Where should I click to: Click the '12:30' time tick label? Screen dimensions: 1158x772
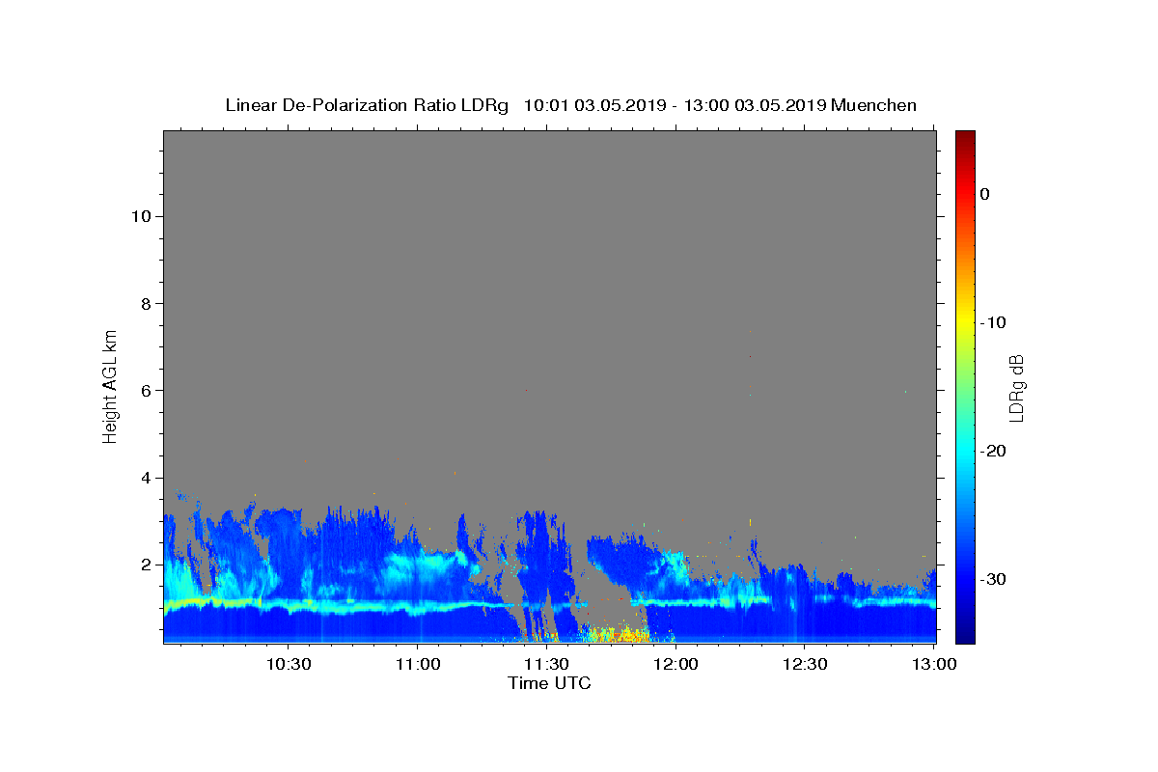[x=805, y=665]
